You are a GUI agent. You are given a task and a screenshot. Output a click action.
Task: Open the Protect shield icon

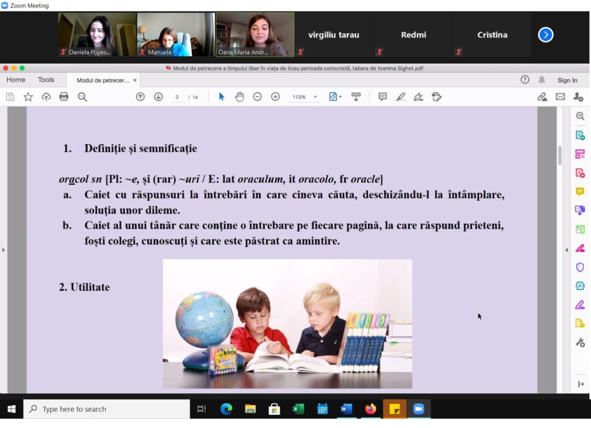(580, 266)
